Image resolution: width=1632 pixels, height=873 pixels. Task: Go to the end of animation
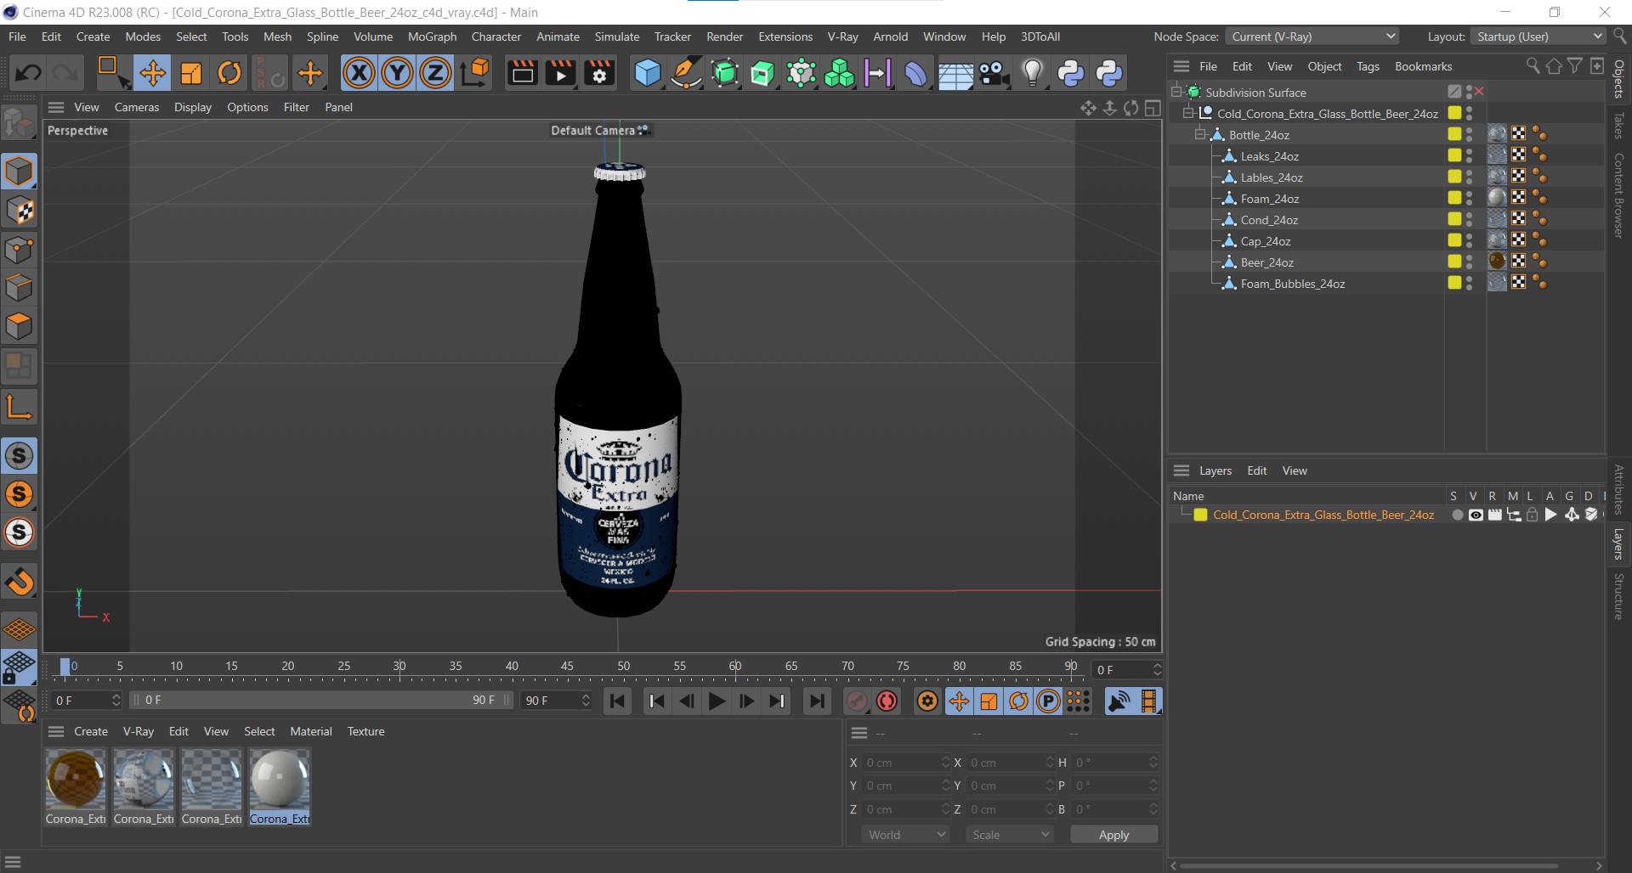(x=816, y=701)
